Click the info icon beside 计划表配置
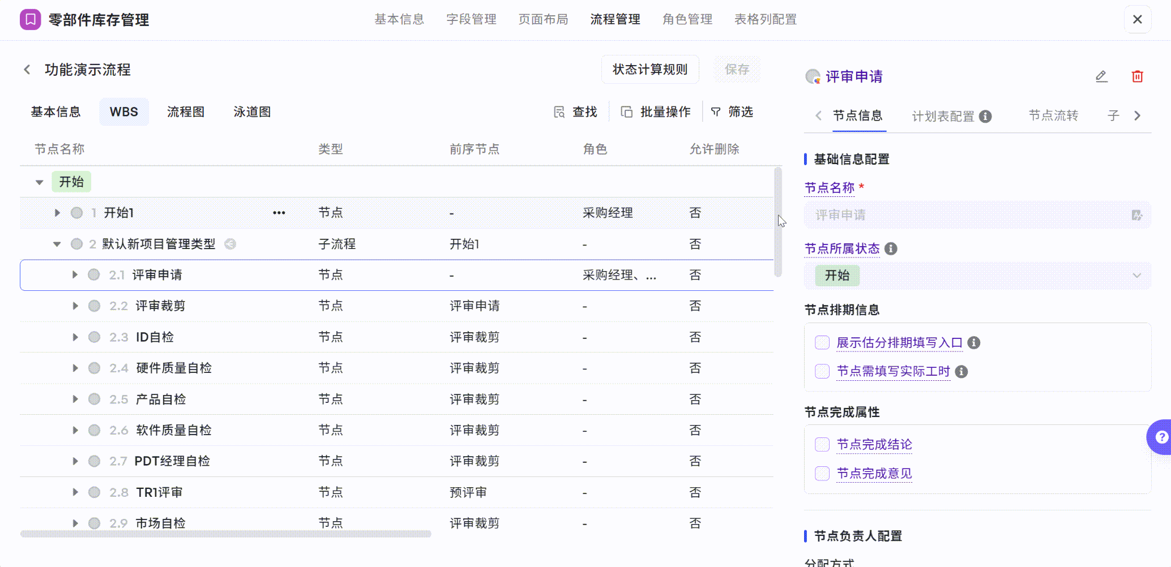 pyautogui.click(x=985, y=116)
